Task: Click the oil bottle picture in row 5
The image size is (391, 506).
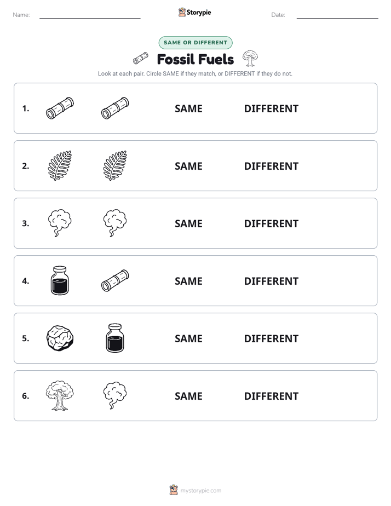Action: coord(115,338)
